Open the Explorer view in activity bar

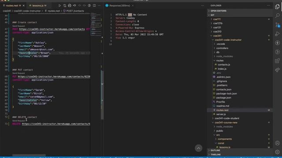point(277,7)
